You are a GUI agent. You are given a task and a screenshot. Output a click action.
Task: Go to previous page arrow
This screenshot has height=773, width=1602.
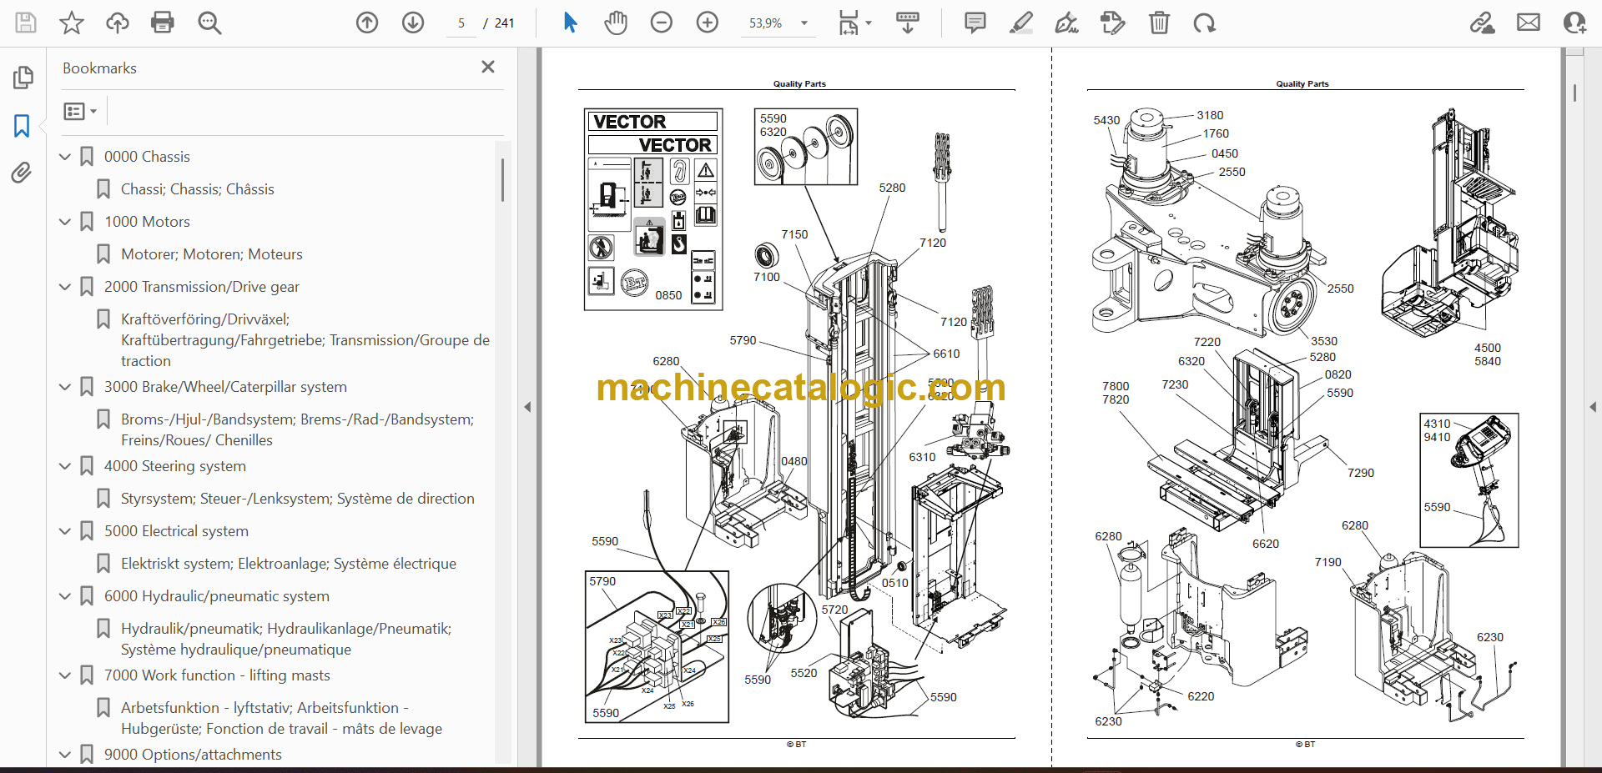(x=367, y=23)
